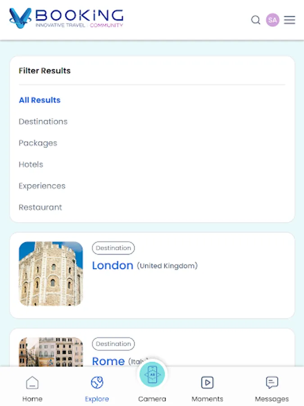Open the Messages chat icon
The image size is (304, 406).
[x=272, y=382]
